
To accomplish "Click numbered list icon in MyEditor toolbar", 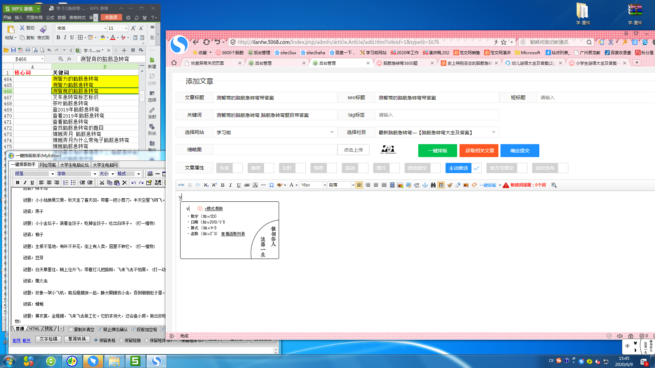I will click(66, 183).
